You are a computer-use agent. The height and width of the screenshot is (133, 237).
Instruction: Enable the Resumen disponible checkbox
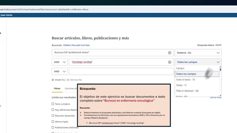coord(53,116)
